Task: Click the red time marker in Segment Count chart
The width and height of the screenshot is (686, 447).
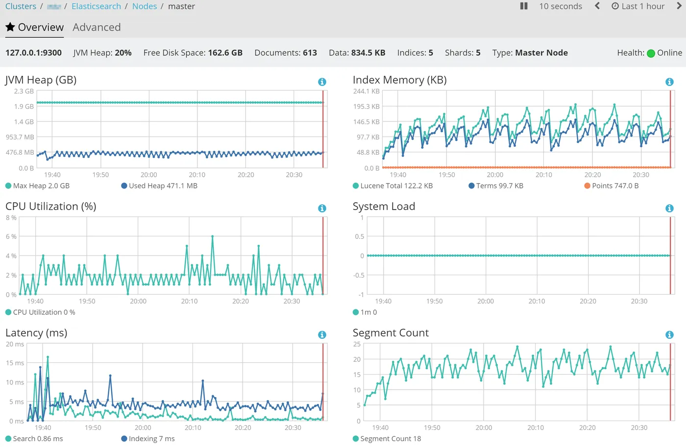Action: tap(670, 382)
